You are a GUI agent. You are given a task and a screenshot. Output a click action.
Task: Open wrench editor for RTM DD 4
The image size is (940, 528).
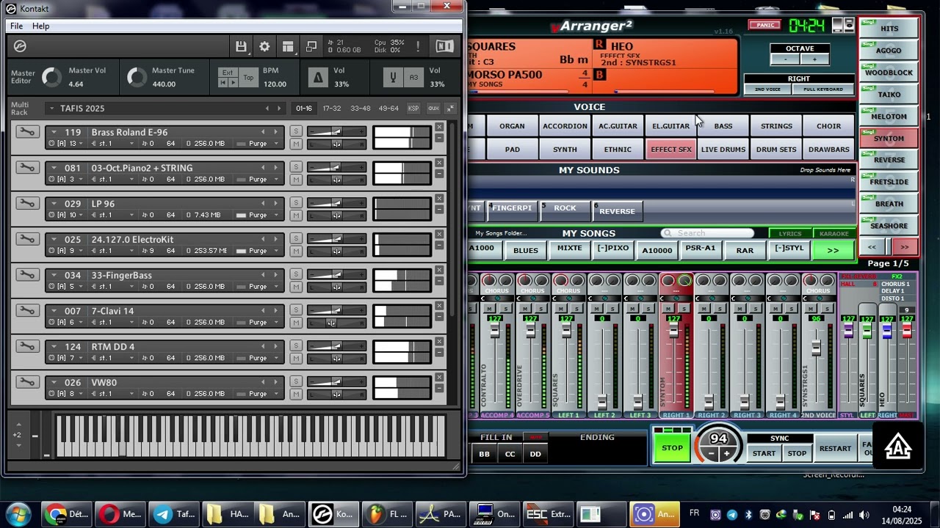[27, 346]
